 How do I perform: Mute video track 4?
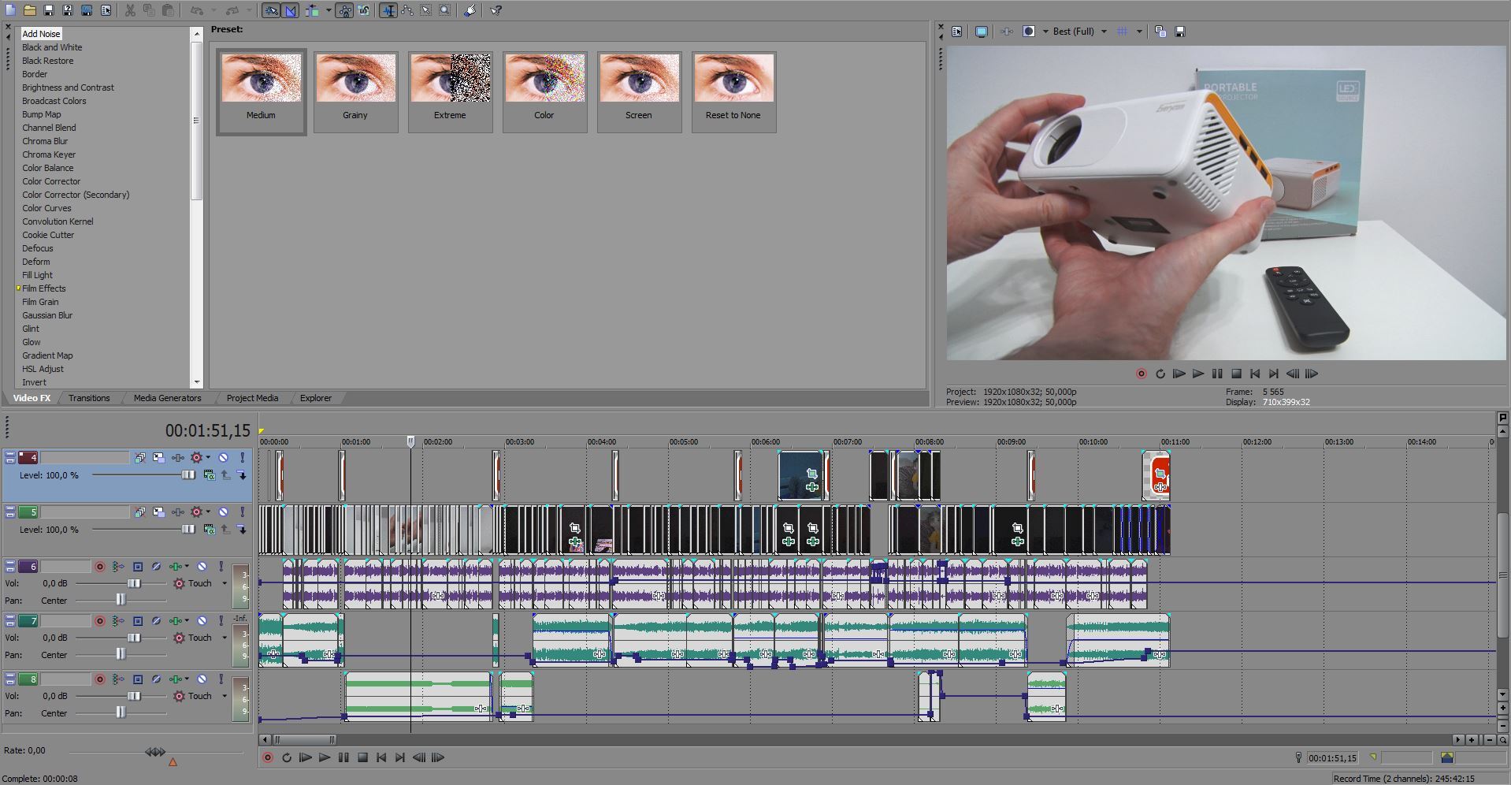point(224,457)
